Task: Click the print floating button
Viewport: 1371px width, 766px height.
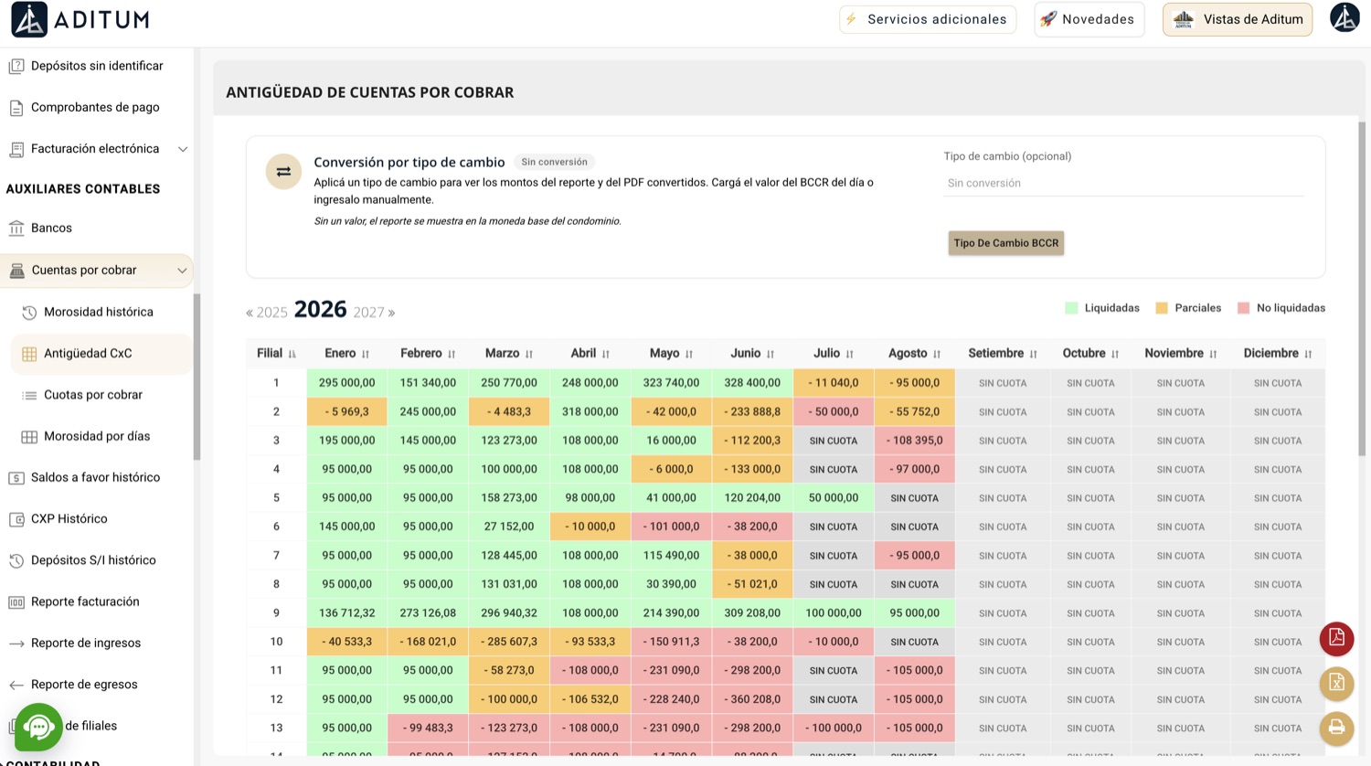Action: tap(1336, 728)
